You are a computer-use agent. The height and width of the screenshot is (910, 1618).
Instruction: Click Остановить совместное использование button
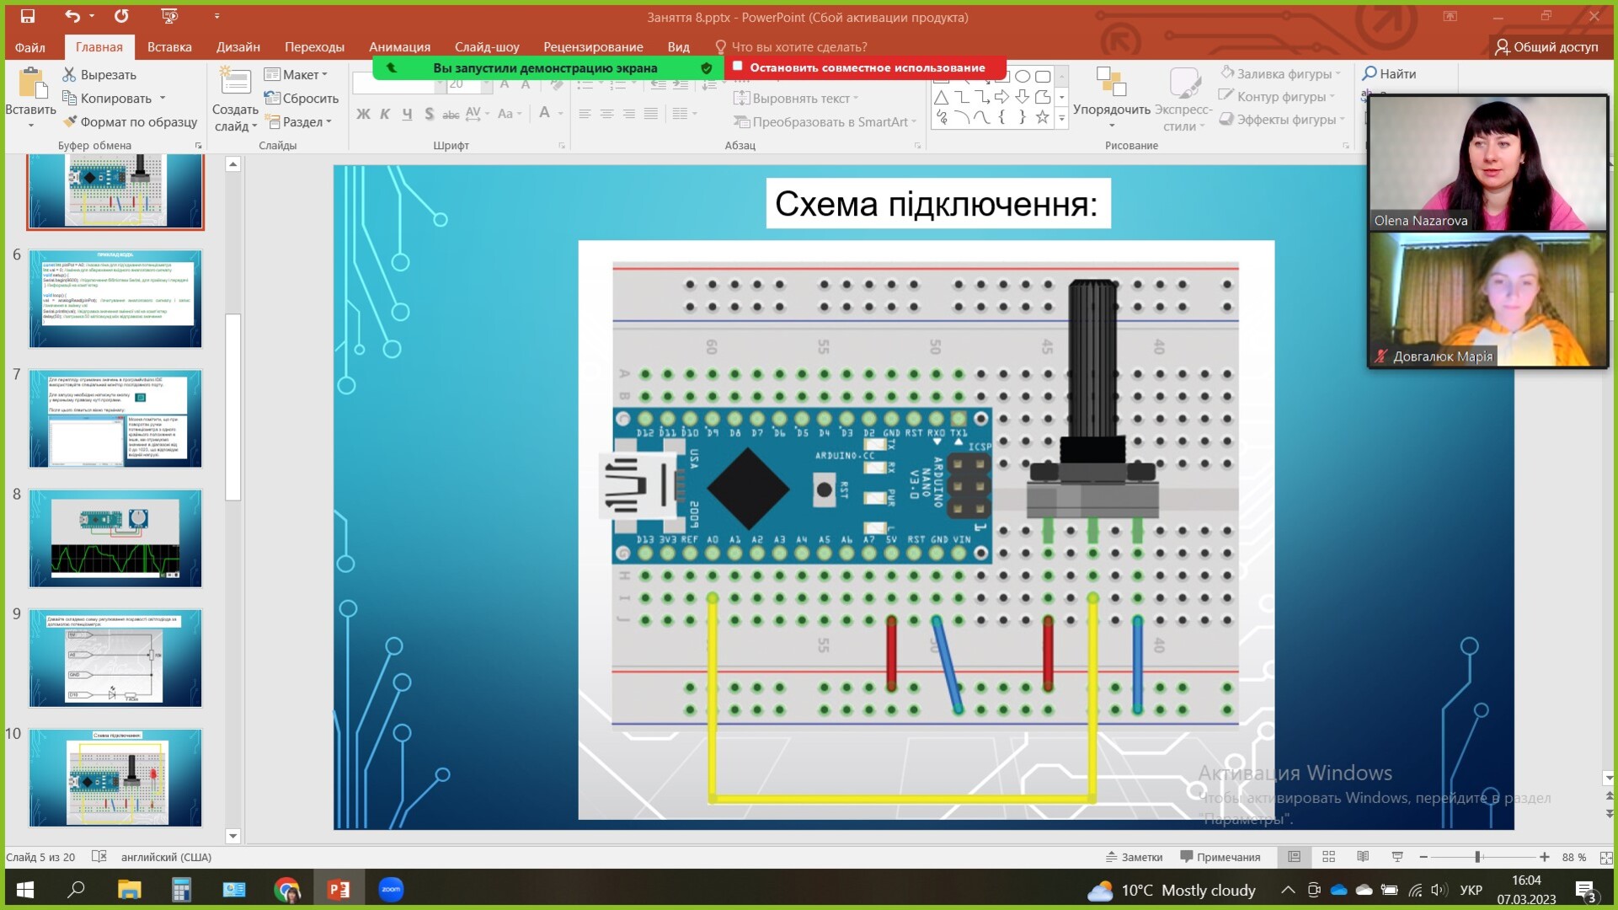coord(866,67)
